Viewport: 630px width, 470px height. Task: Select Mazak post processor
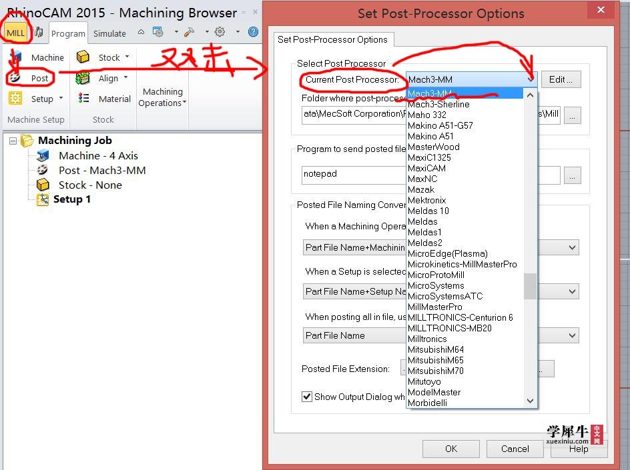(465, 189)
